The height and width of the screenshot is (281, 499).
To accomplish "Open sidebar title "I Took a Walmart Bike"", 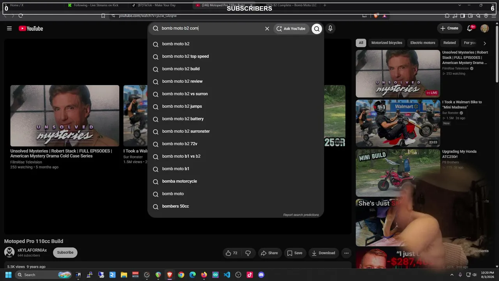I will tap(462, 105).
